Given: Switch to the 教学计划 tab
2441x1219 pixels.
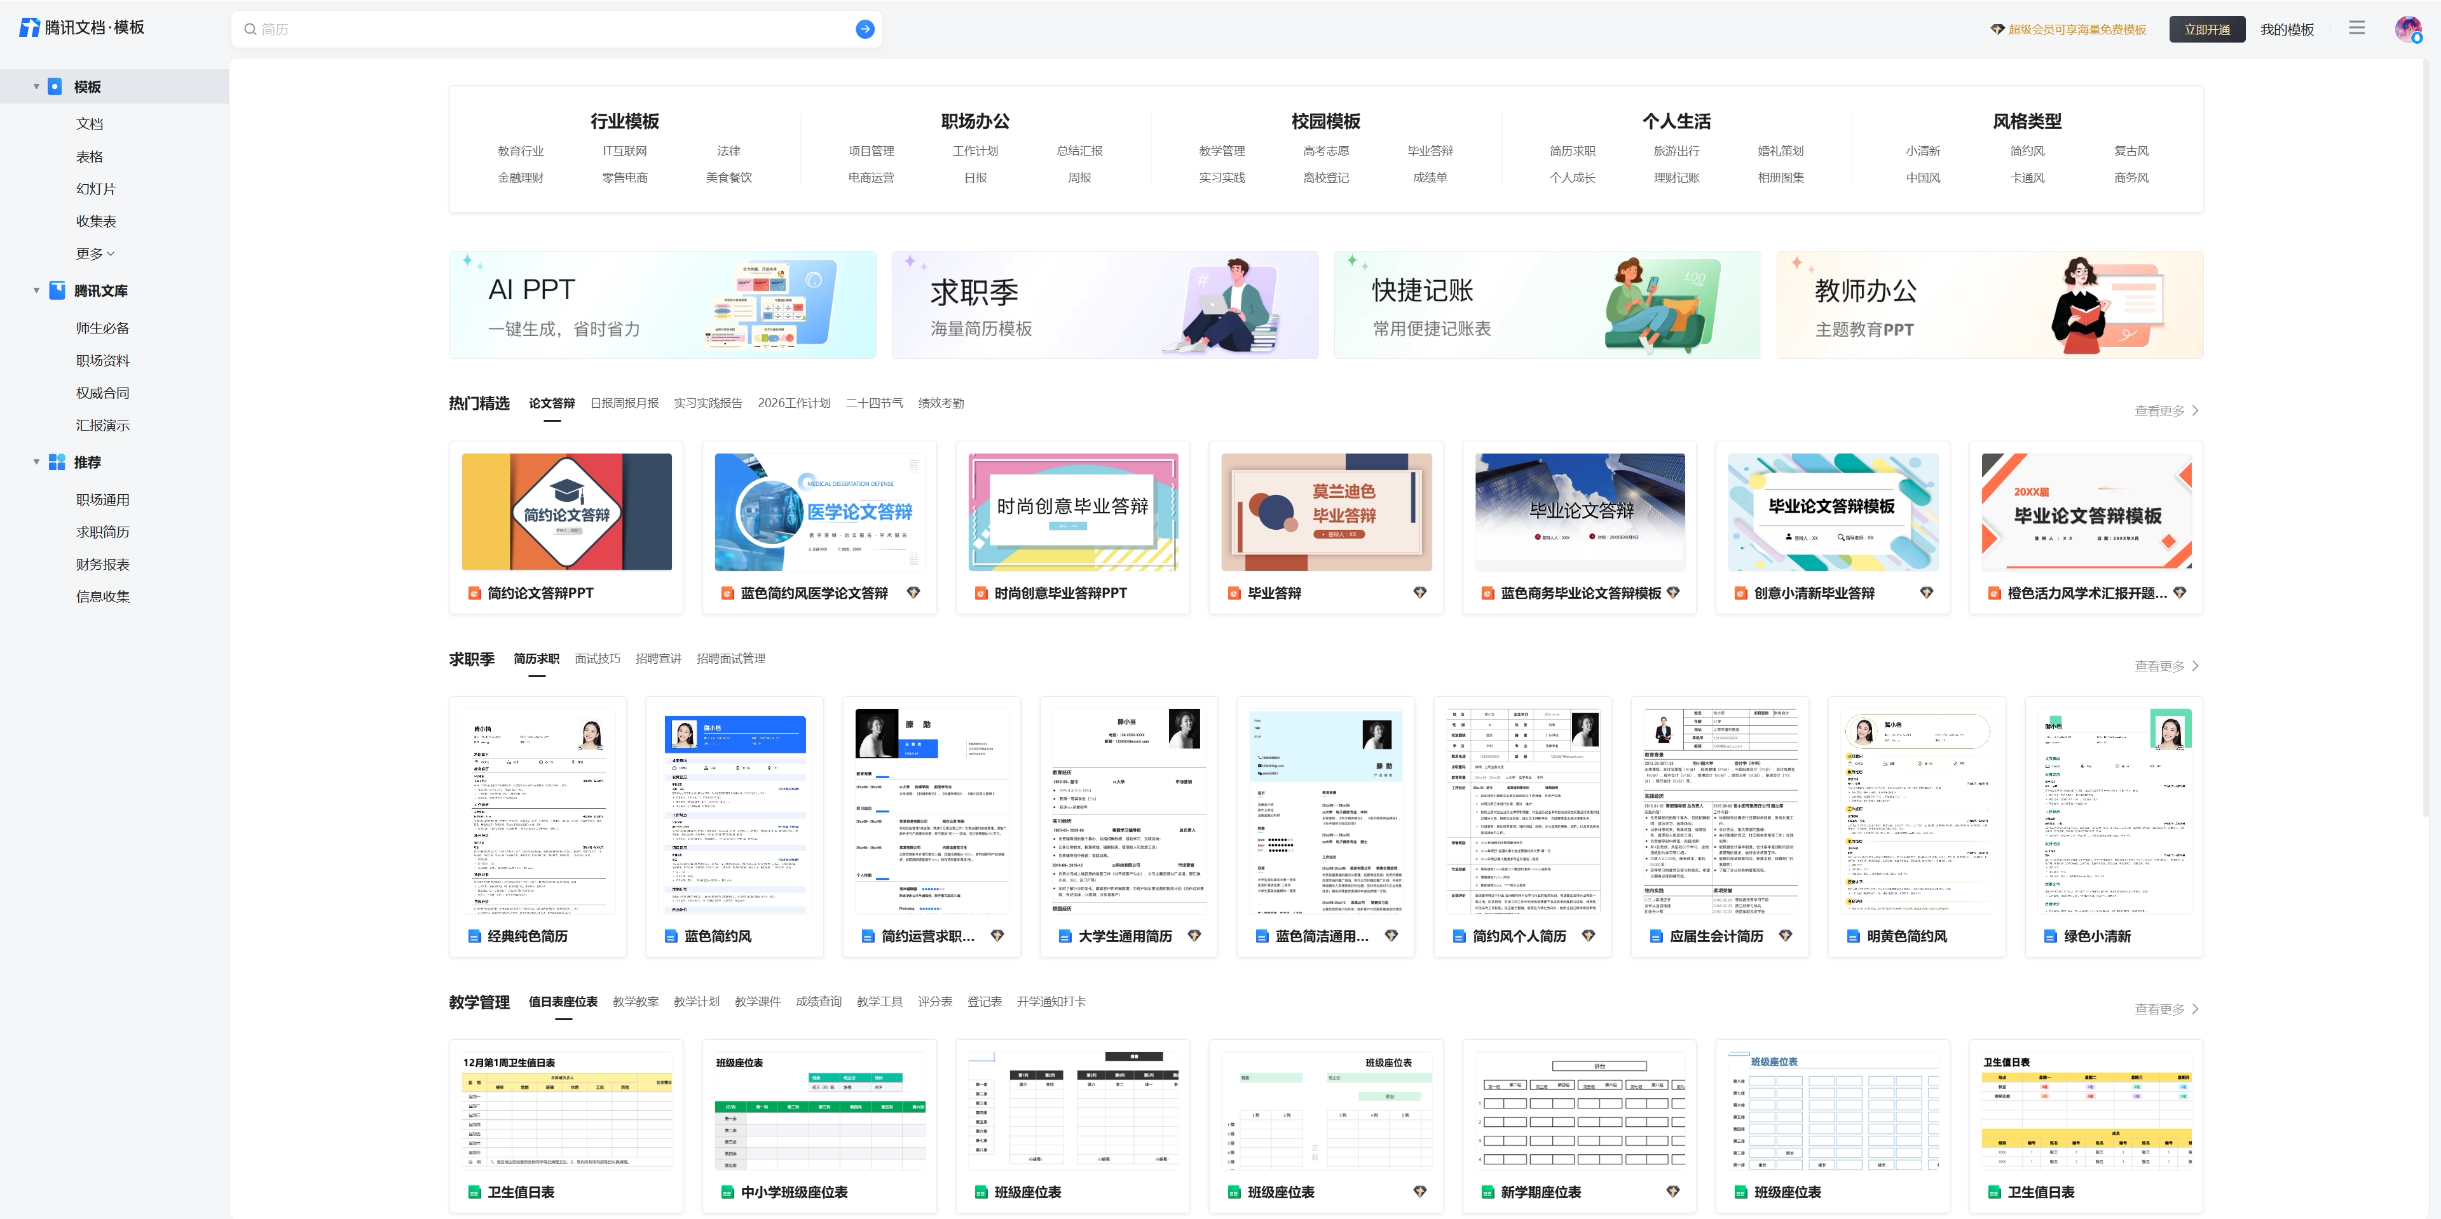Looking at the screenshot, I should 697,1001.
